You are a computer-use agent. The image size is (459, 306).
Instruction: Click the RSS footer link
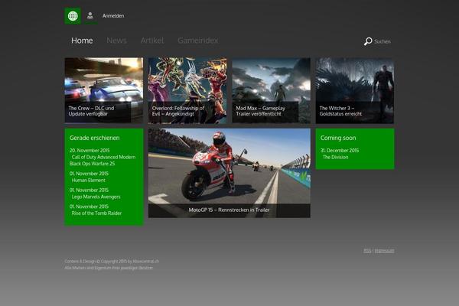[x=367, y=251]
